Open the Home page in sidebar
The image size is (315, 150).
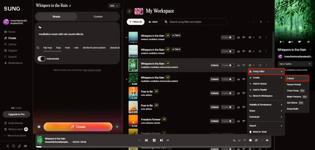(10, 32)
